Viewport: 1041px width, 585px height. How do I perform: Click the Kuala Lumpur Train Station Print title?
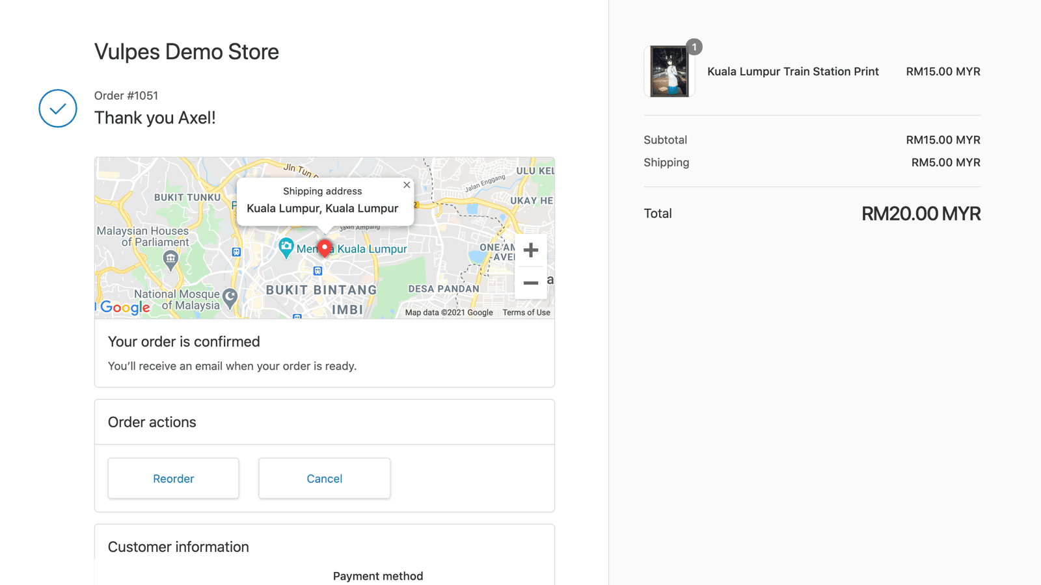(793, 71)
